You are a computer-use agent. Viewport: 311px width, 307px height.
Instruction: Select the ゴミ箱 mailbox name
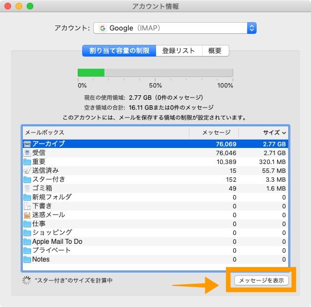[x=42, y=188]
